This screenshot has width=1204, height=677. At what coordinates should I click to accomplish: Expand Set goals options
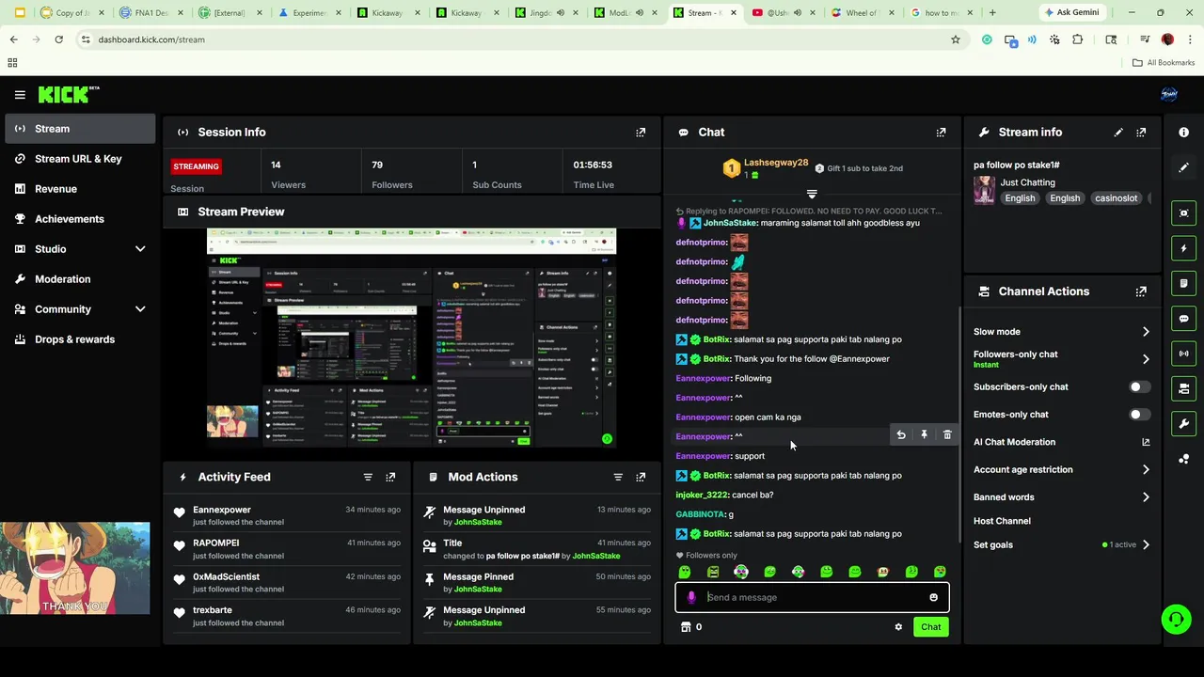[x=1146, y=545]
